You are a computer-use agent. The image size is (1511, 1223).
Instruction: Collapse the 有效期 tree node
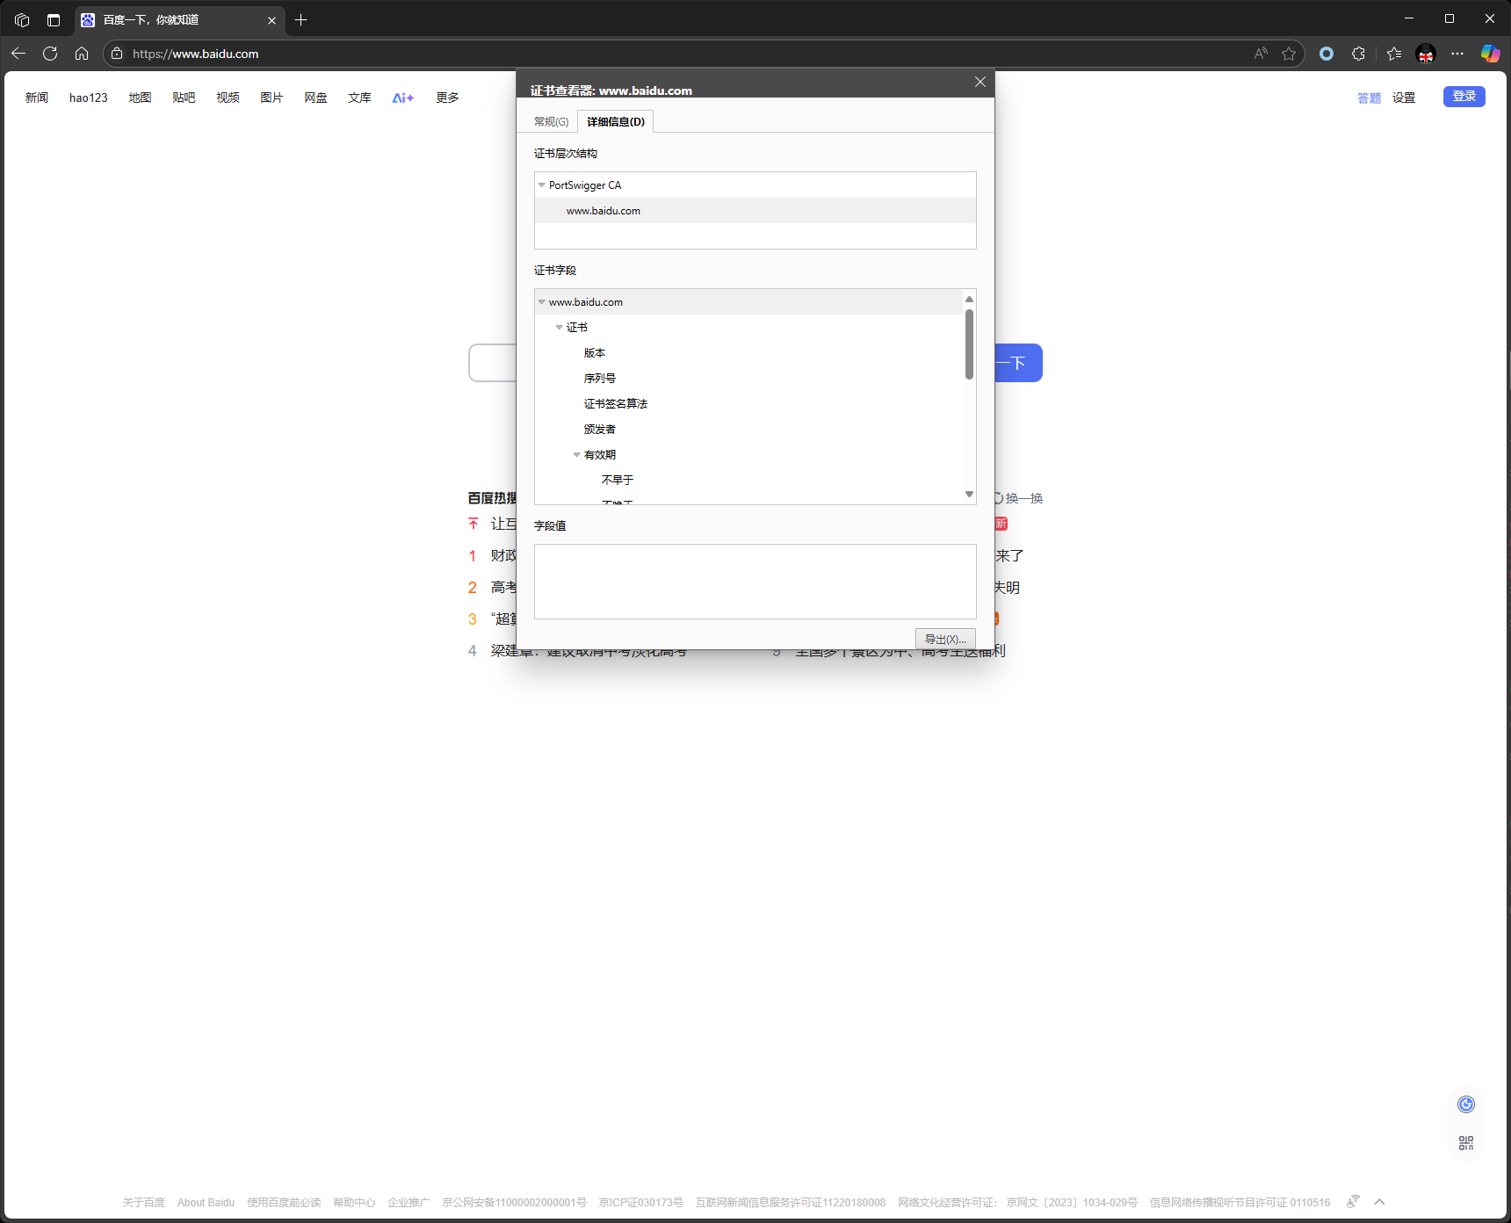click(577, 455)
